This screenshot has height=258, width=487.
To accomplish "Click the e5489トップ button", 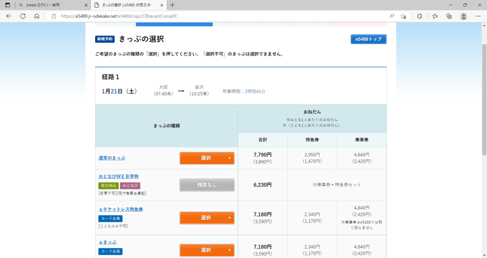I will [x=368, y=39].
